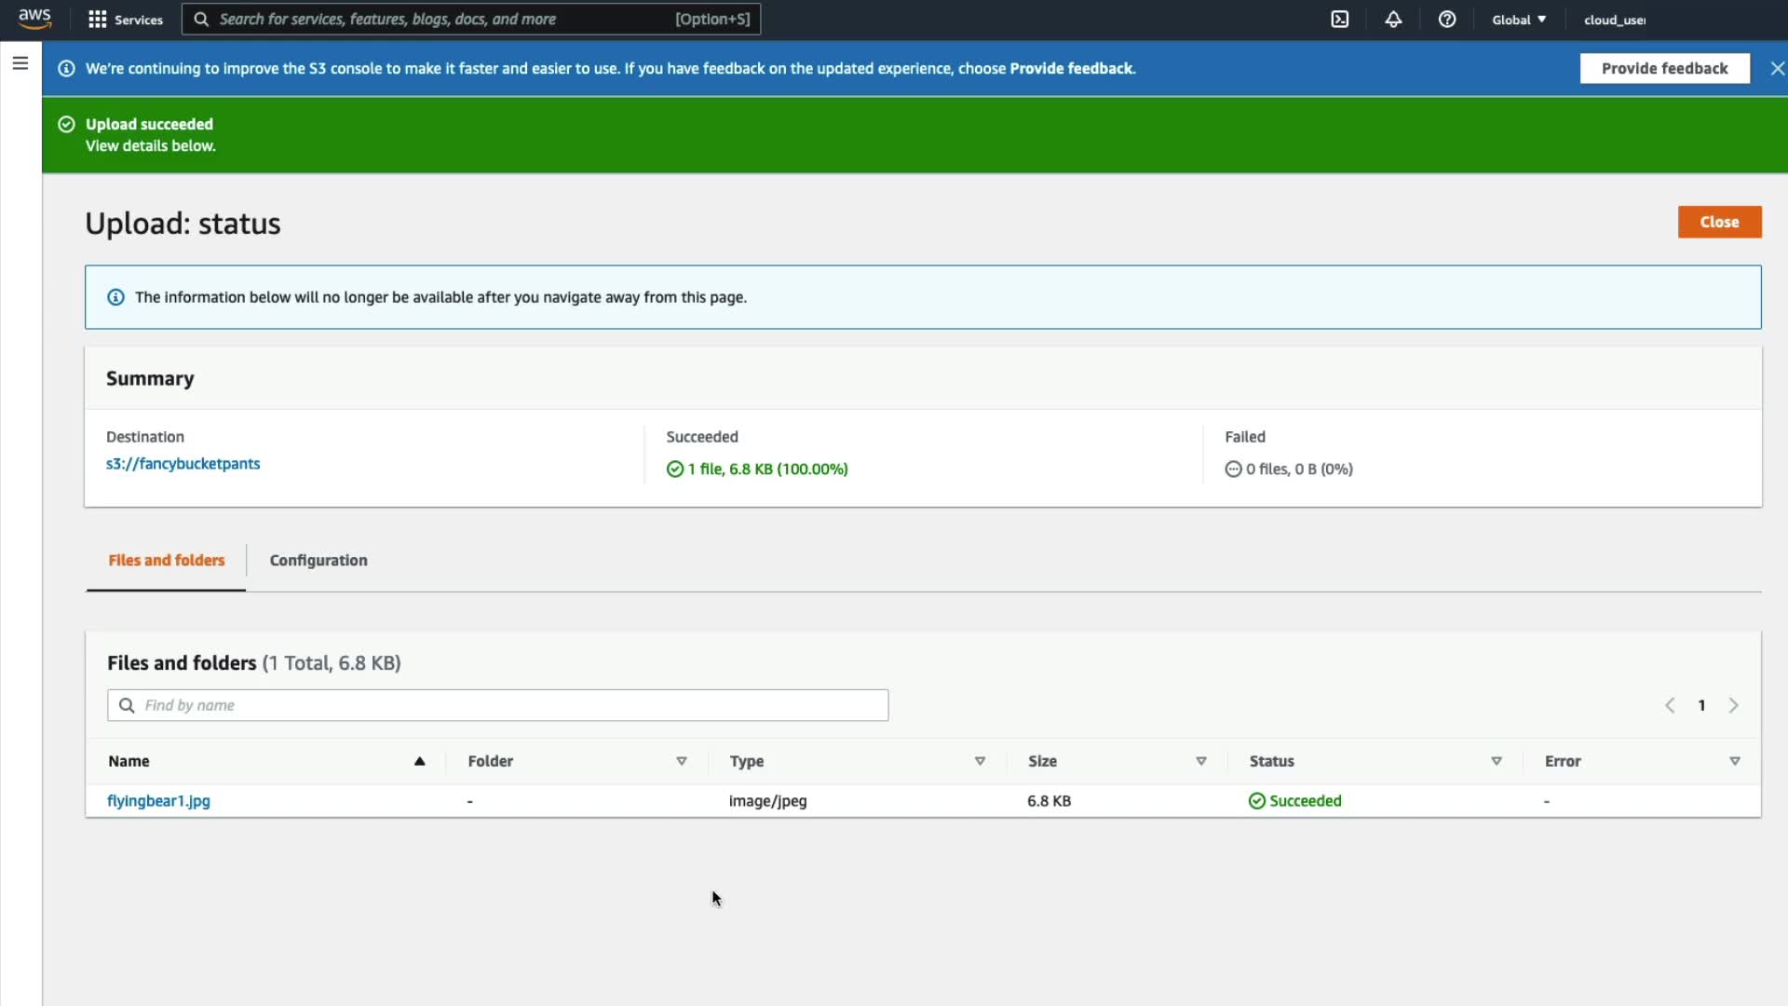Open the s3://fancybucketpants destination link

(183, 464)
